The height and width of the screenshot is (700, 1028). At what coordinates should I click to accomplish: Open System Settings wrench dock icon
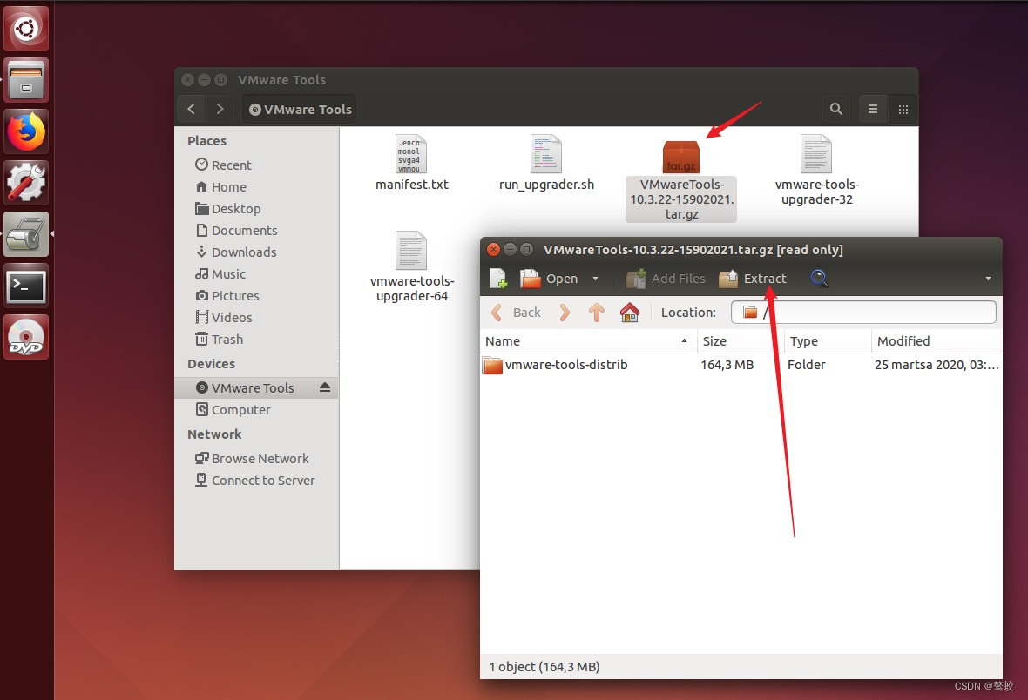coord(26,183)
